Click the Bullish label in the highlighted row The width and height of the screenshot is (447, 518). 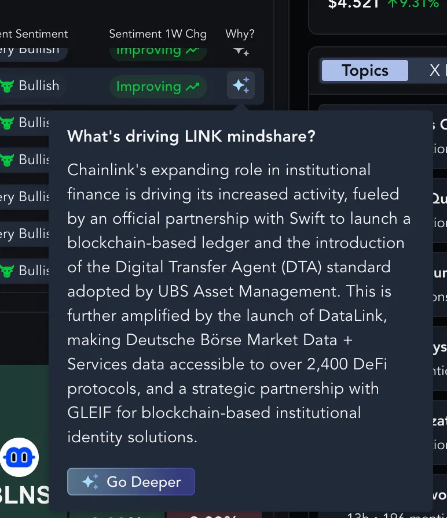coord(39,86)
